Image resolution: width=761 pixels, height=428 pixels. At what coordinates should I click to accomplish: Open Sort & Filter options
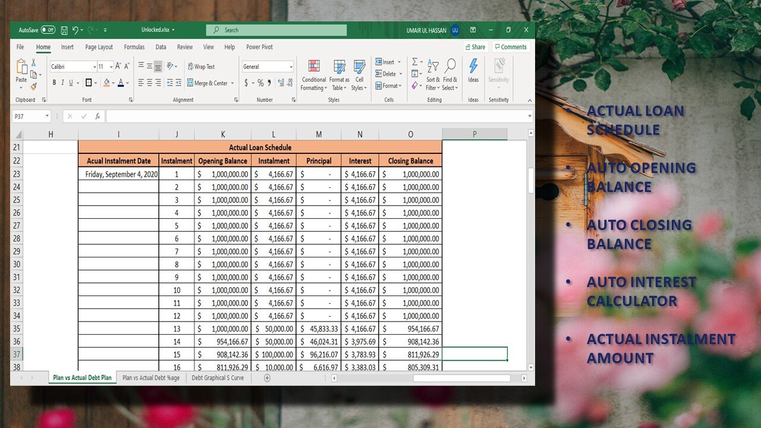coord(432,74)
